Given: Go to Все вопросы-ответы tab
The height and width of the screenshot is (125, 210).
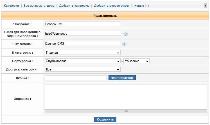Looking at the screenshot, I should tap(39, 6).
